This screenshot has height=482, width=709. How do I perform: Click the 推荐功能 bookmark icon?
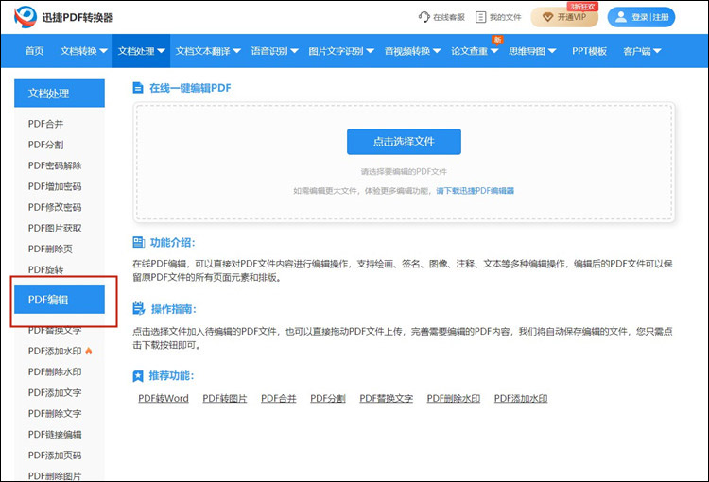[138, 376]
